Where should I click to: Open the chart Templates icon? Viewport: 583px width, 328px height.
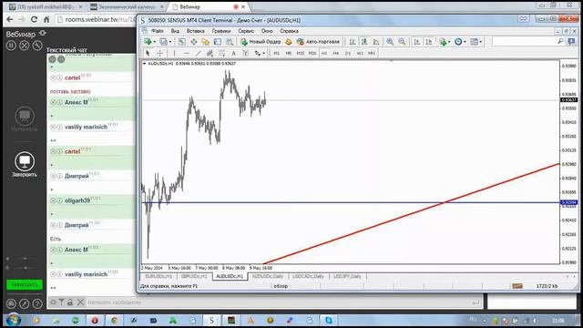pos(474,42)
